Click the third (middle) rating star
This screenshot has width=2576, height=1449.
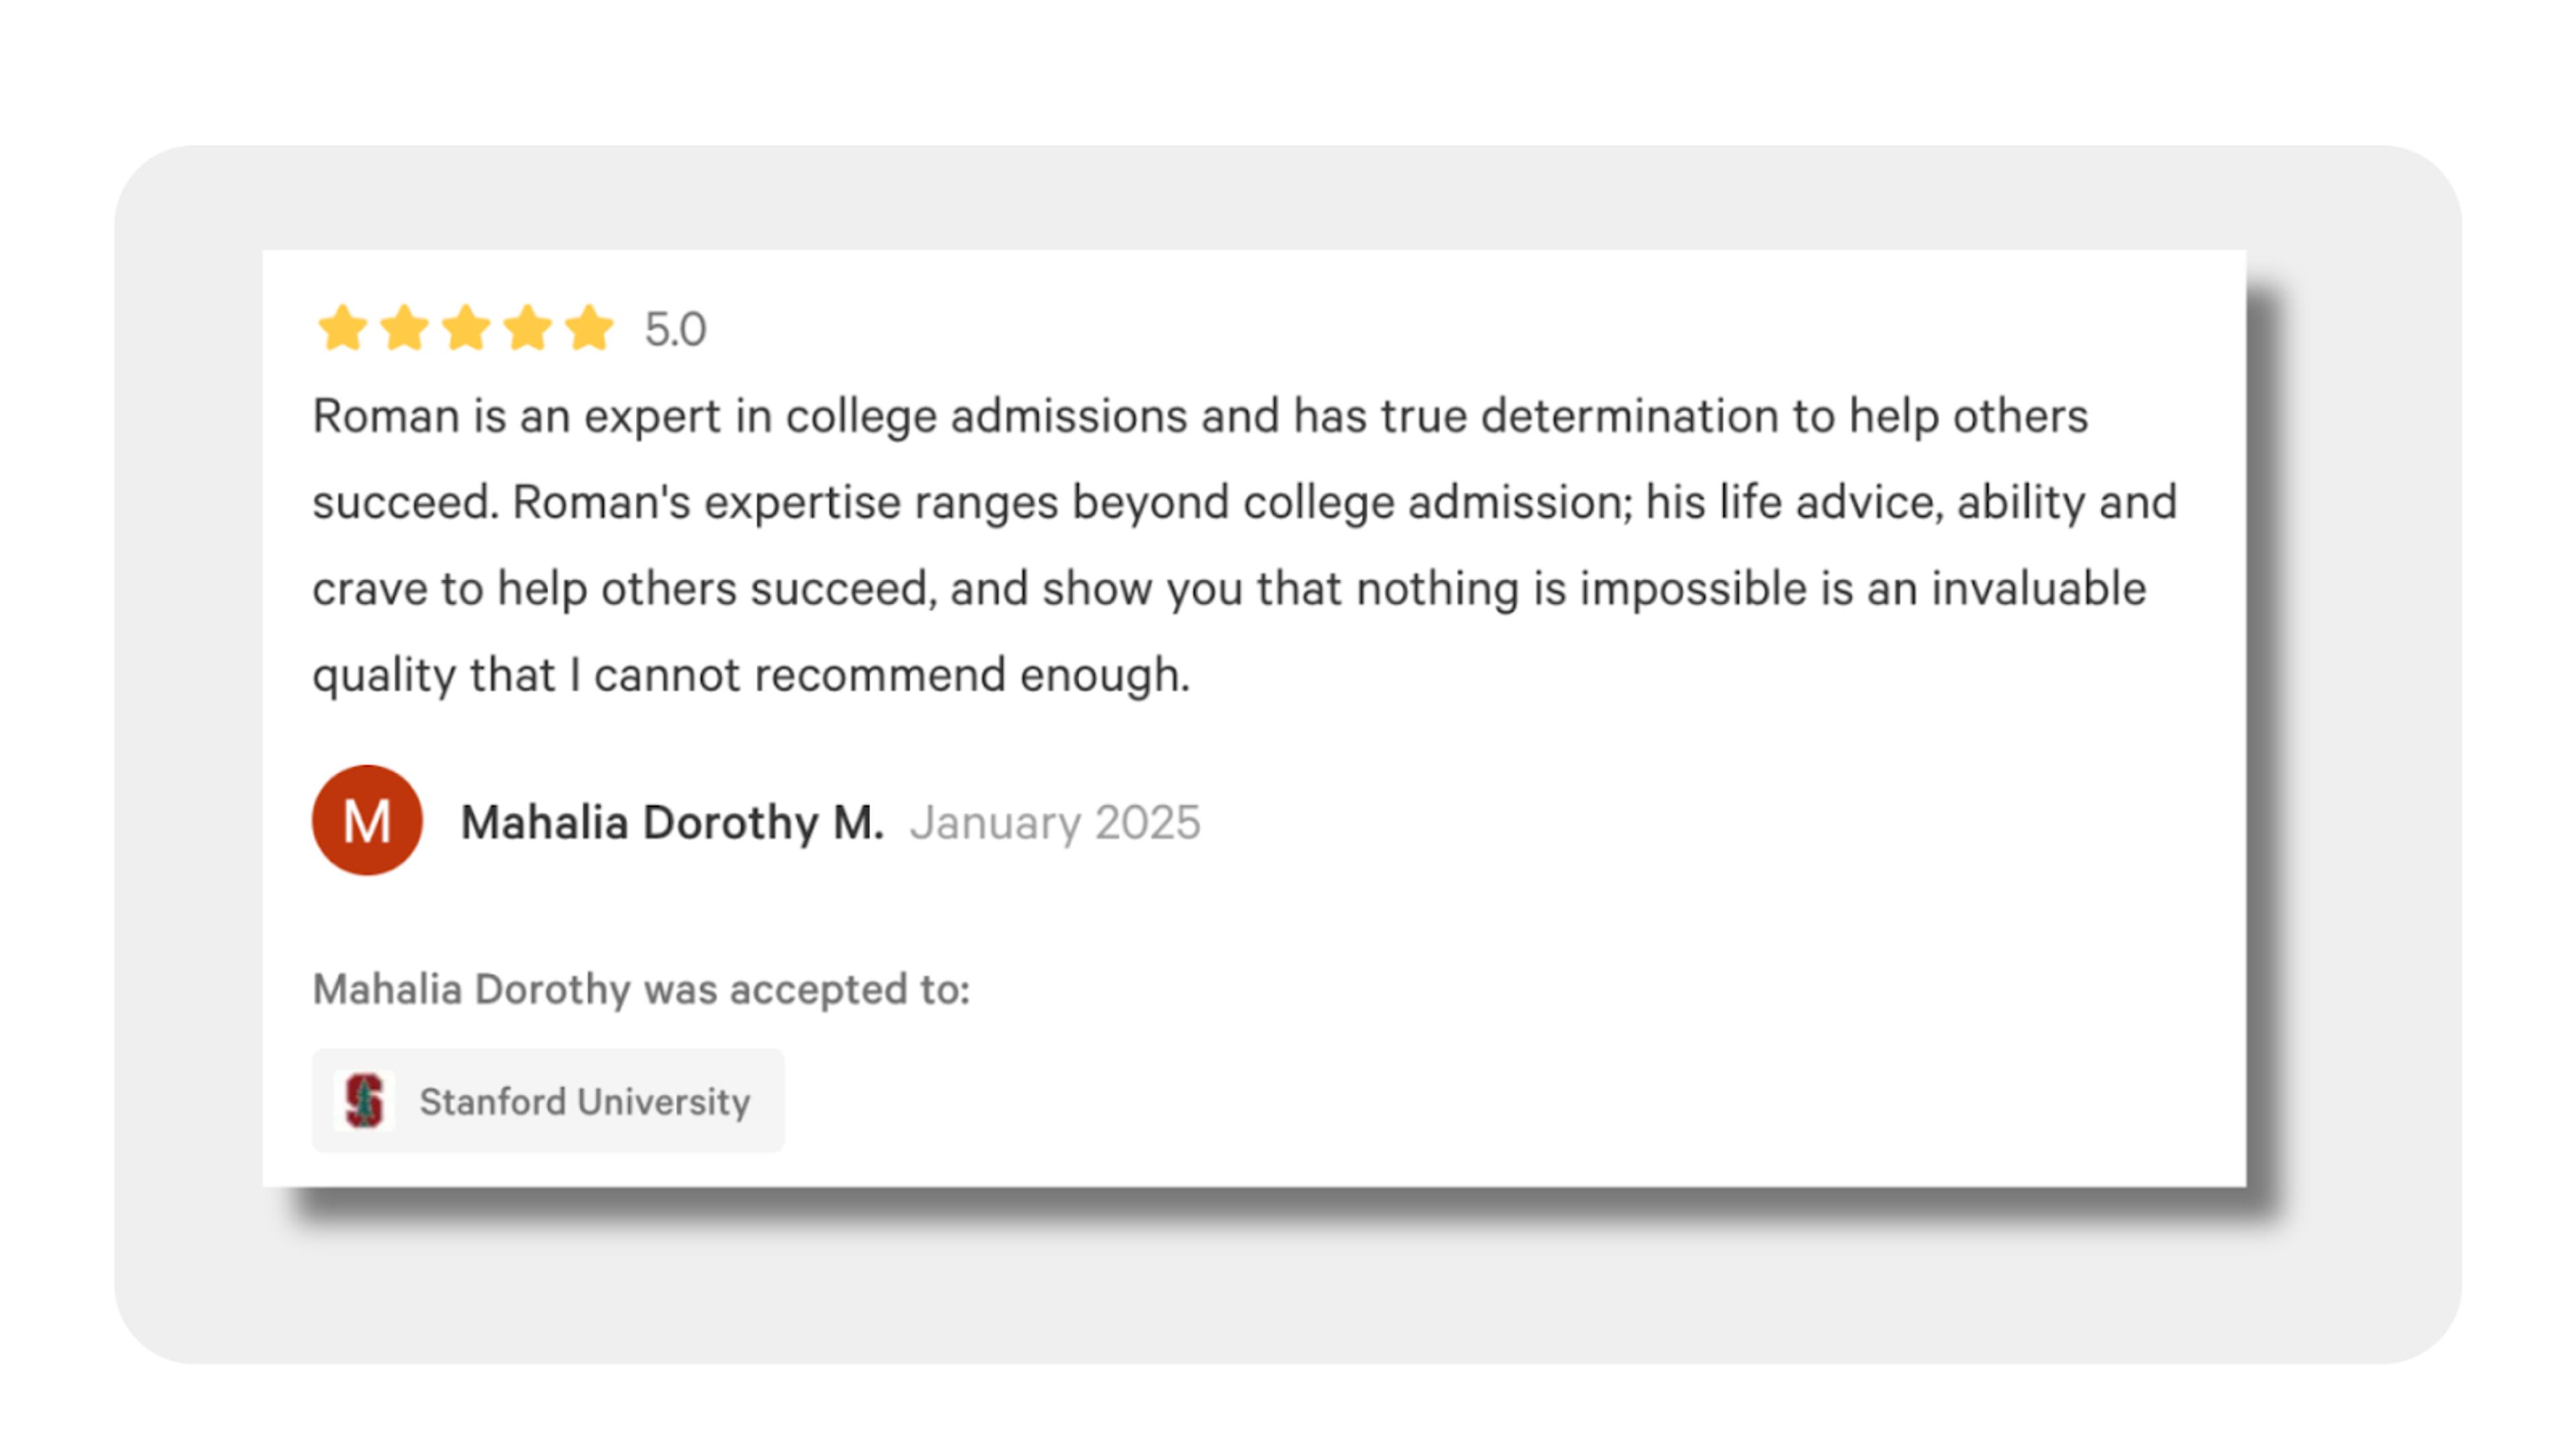[x=466, y=328]
